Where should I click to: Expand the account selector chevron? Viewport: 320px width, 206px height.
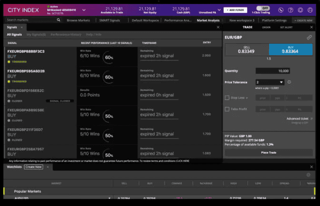click(84, 10)
